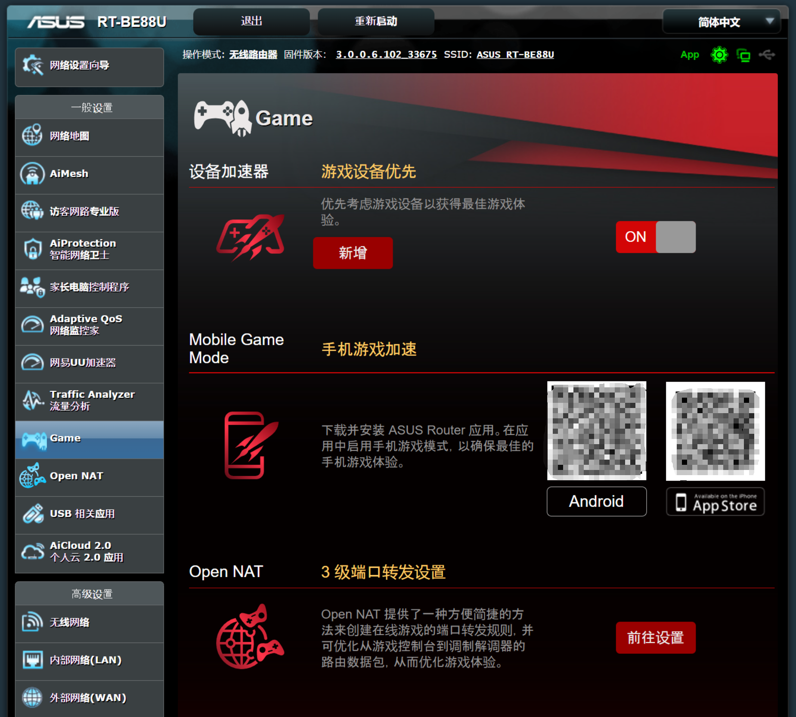Select AiCloud 2.0 个人云 label
Image resolution: width=796 pixels, height=717 pixels.
click(x=87, y=551)
